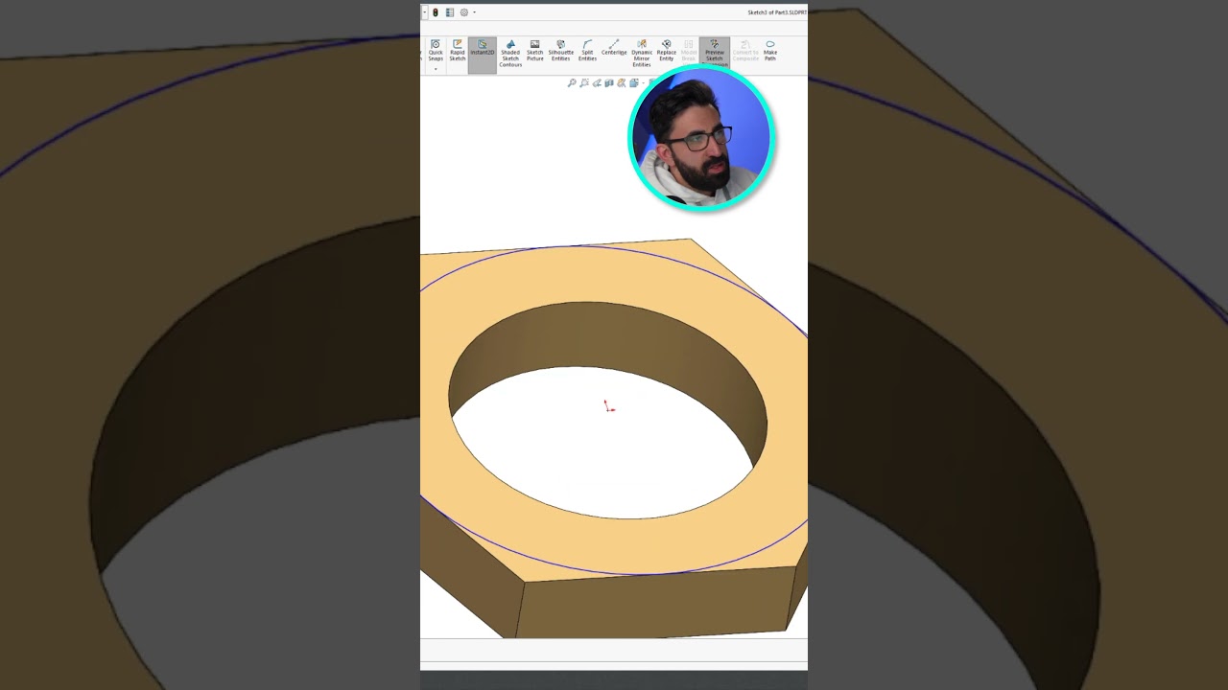Click the traffic light Rebuild icon
The height and width of the screenshot is (690, 1228).
(x=435, y=12)
